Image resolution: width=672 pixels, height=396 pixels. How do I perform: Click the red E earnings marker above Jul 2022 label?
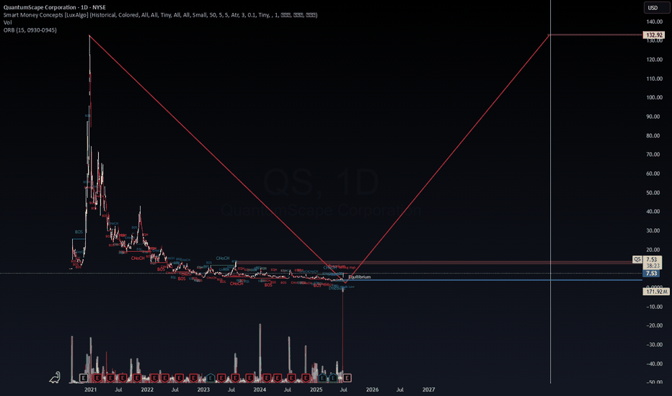(x=180, y=377)
